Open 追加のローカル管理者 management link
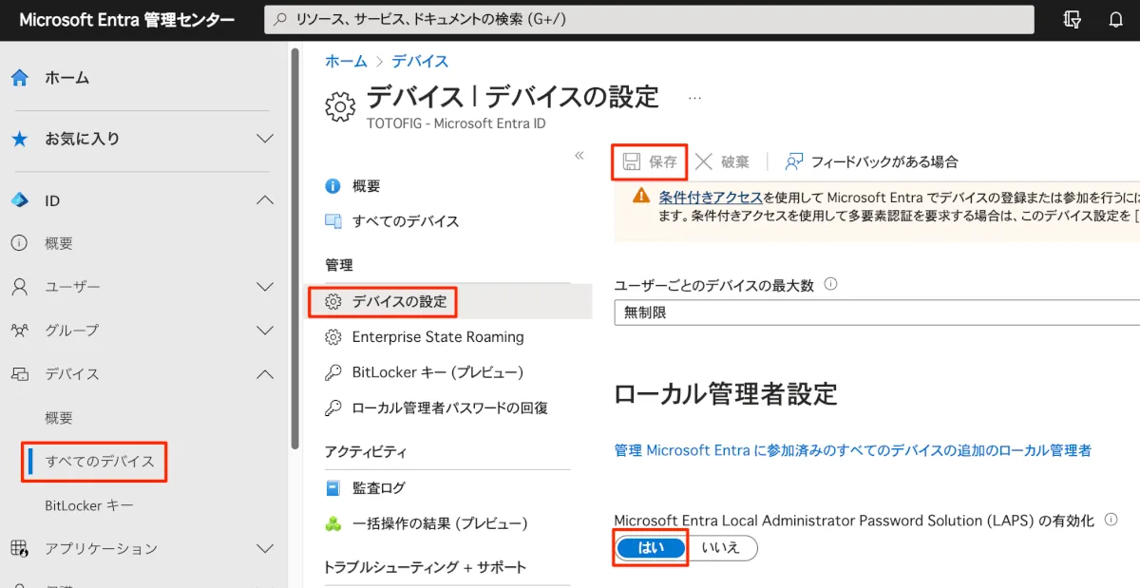 pyautogui.click(x=853, y=450)
